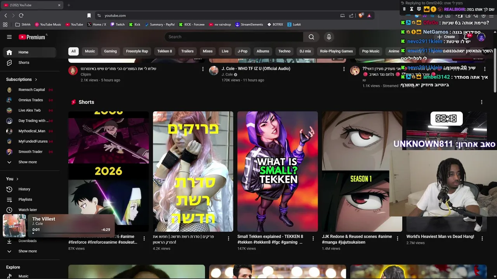Open the Summary - PayPal bookmark
Image resolution: width=497 pixels, height=279 pixels.
pyautogui.click(x=160, y=24)
